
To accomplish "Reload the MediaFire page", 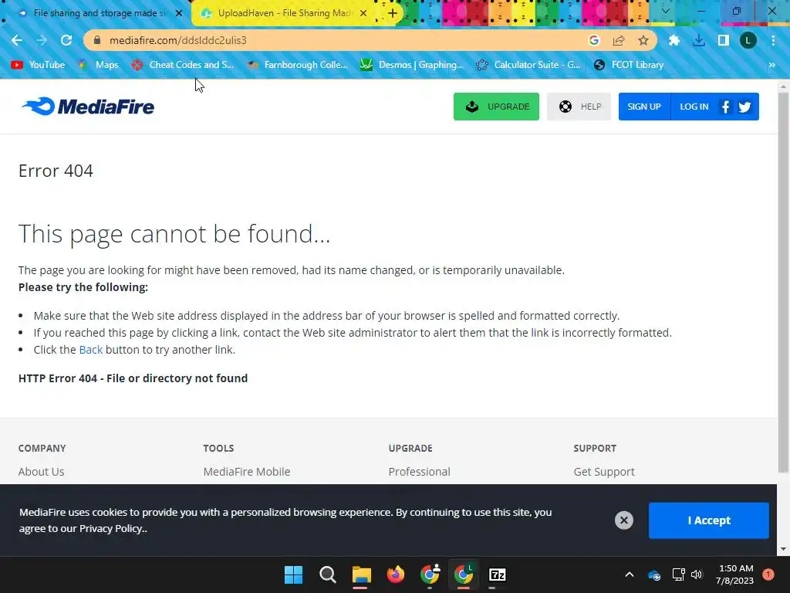I will tap(66, 40).
